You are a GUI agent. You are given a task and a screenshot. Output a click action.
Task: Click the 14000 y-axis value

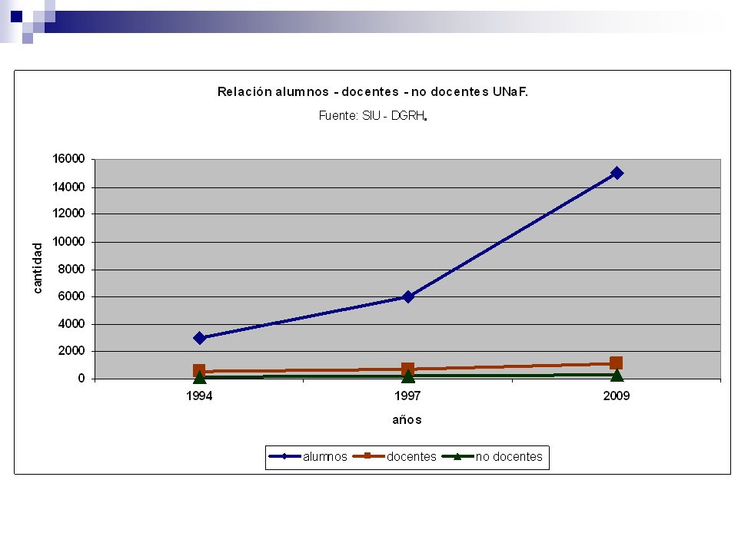tap(68, 187)
